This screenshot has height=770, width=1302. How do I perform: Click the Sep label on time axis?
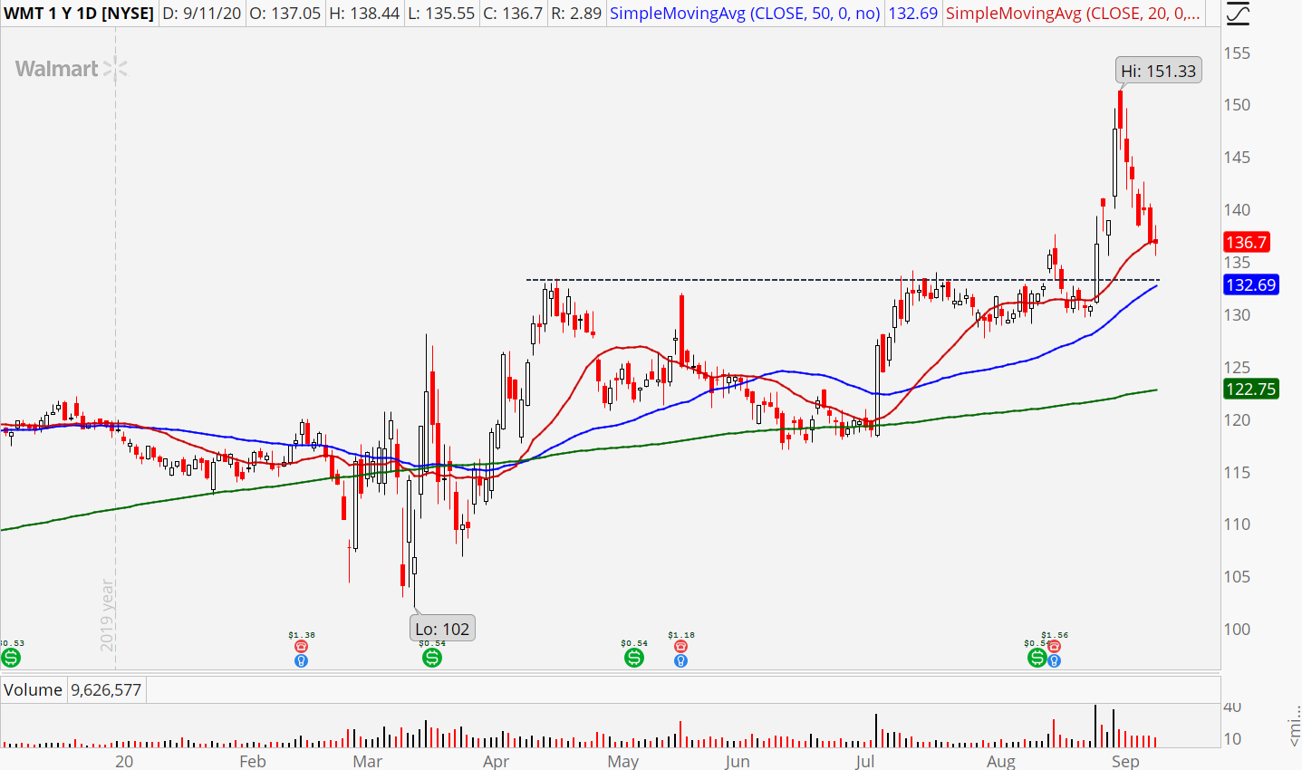click(x=1125, y=761)
